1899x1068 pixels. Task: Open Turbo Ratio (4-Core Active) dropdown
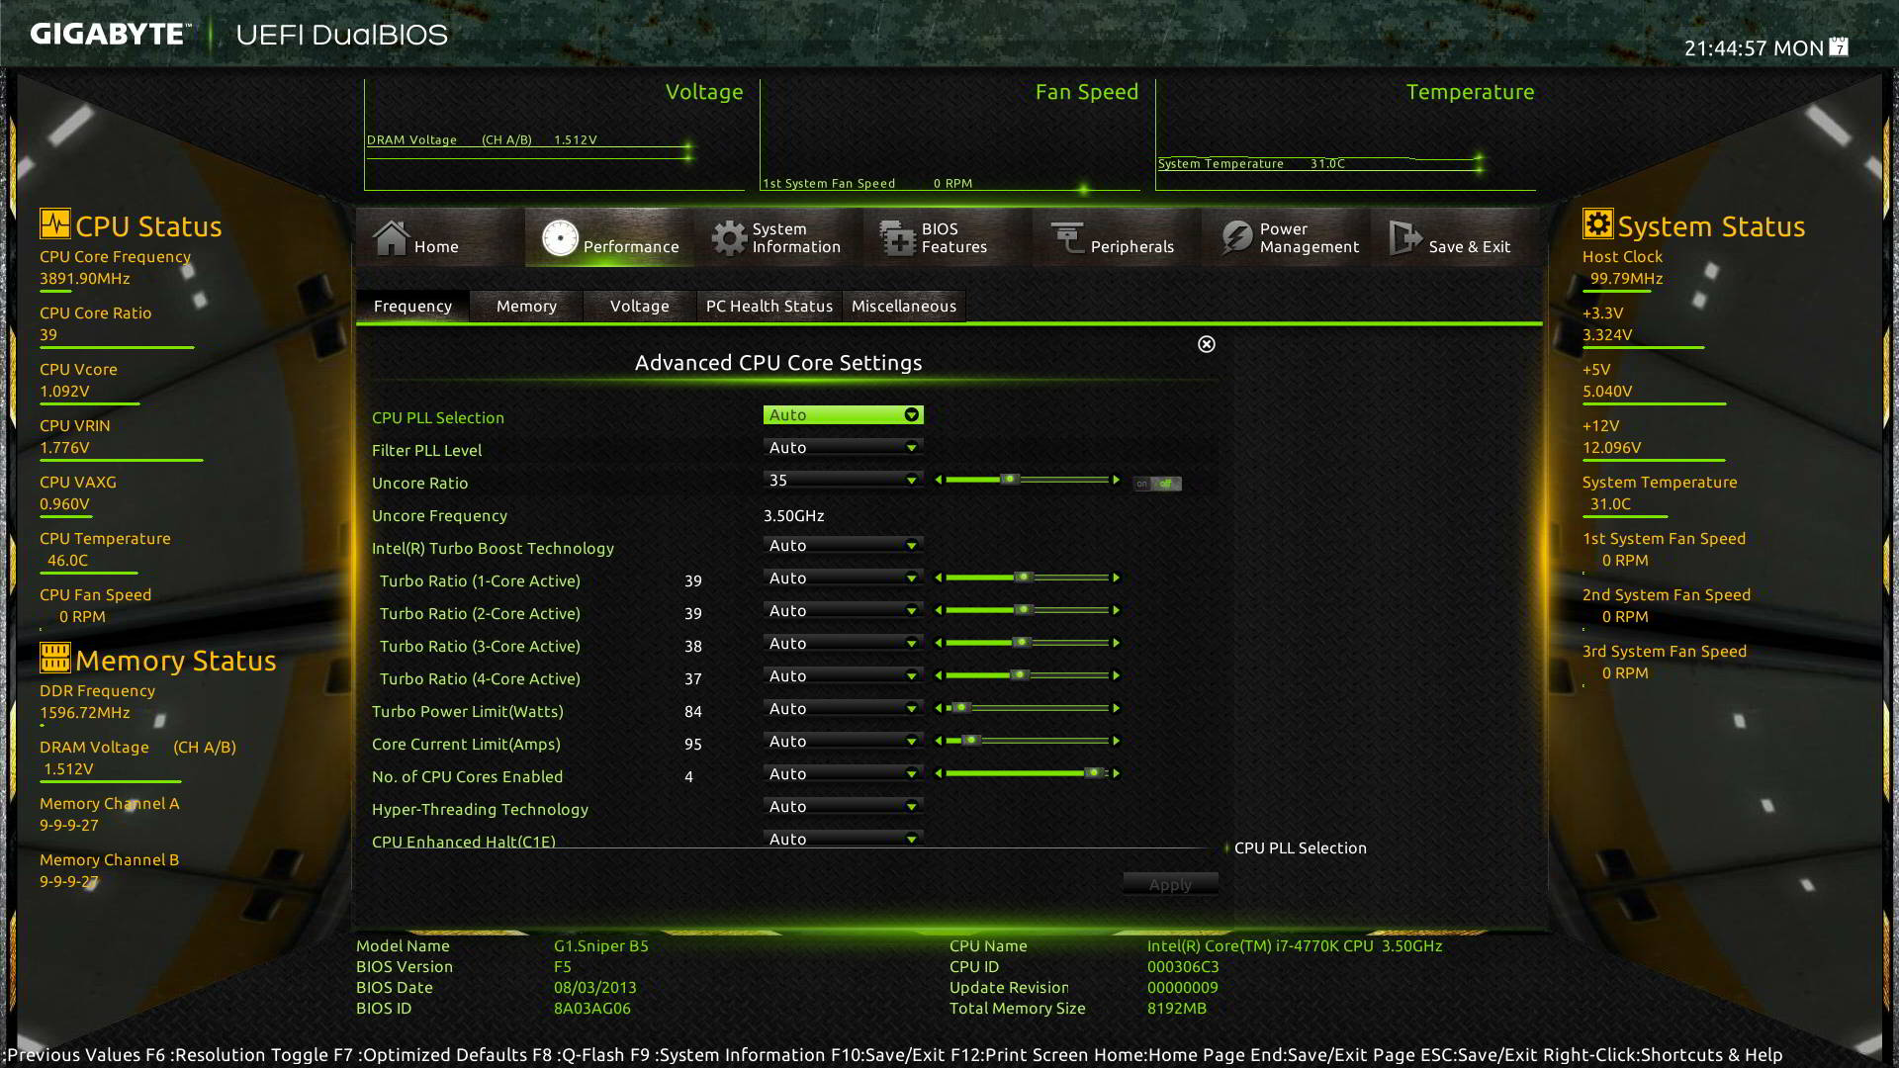[x=844, y=676]
